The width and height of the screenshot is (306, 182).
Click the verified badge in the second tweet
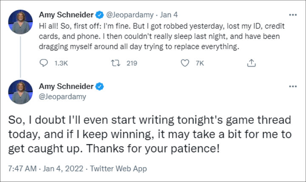(x=99, y=86)
